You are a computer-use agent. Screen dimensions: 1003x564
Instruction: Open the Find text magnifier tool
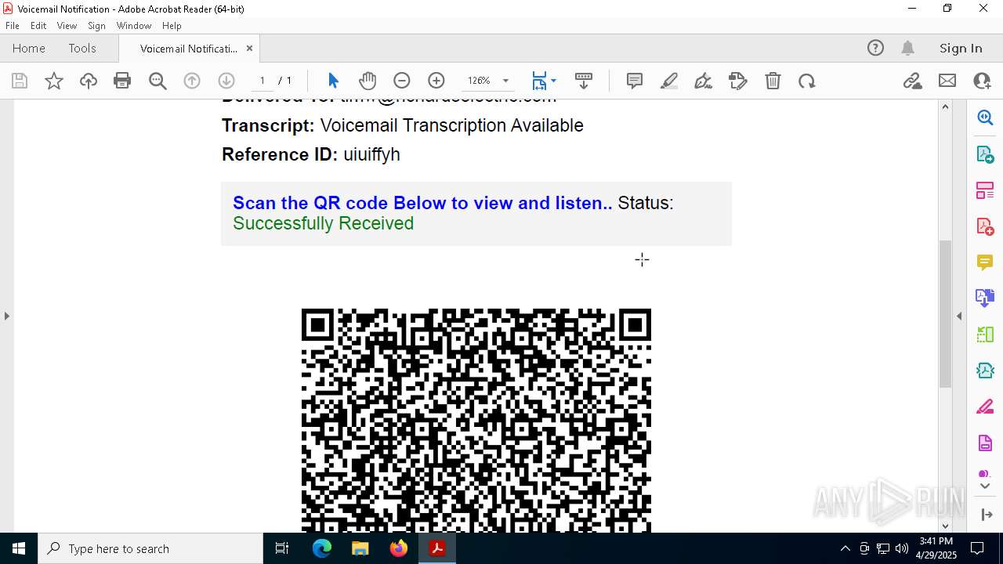pyautogui.click(x=158, y=81)
